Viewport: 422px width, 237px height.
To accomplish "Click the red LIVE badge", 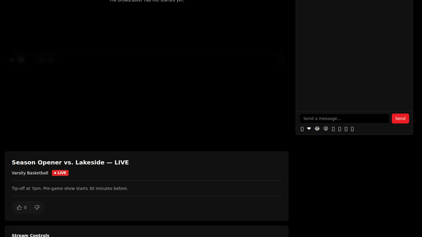I will click(60, 173).
